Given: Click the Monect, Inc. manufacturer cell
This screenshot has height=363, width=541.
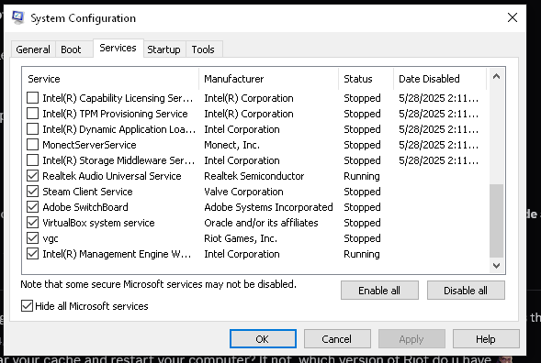Looking at the screenshot, I should coord(231,145).
